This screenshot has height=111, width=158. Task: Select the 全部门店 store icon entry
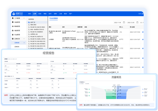(x=29, y=22)
